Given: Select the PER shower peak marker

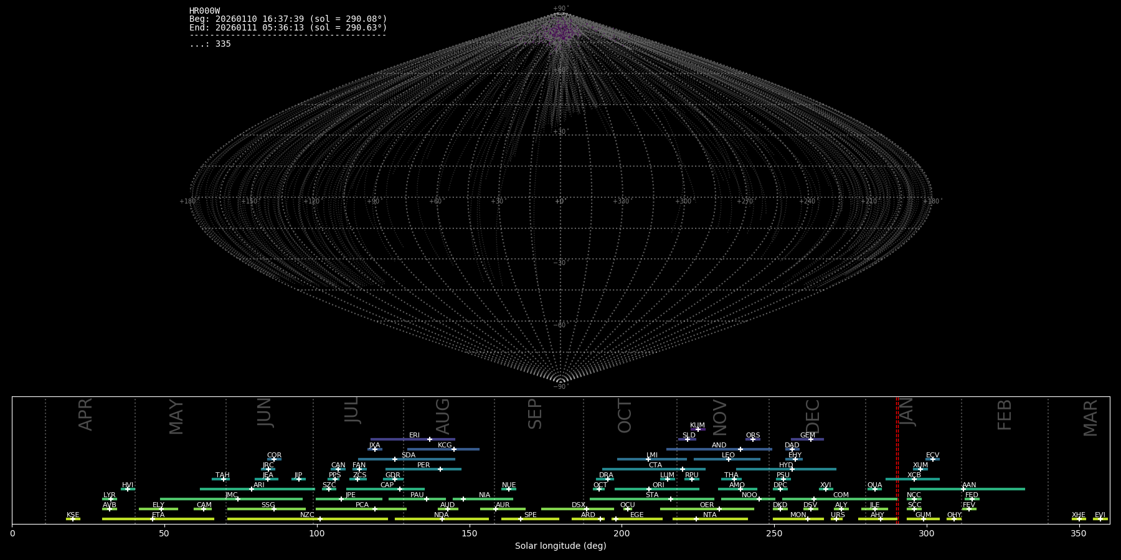Looking at the screenshot, I should click(440, 469).
